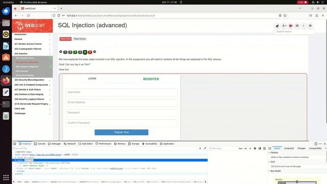Toggle the :hov pseudo-class panel
The image size is (327, 184).
[x=241, y=148]
